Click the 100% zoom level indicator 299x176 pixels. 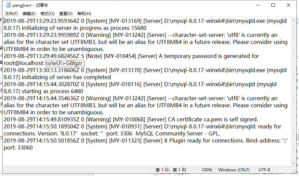pyautogui.click(x=207, y=170)
